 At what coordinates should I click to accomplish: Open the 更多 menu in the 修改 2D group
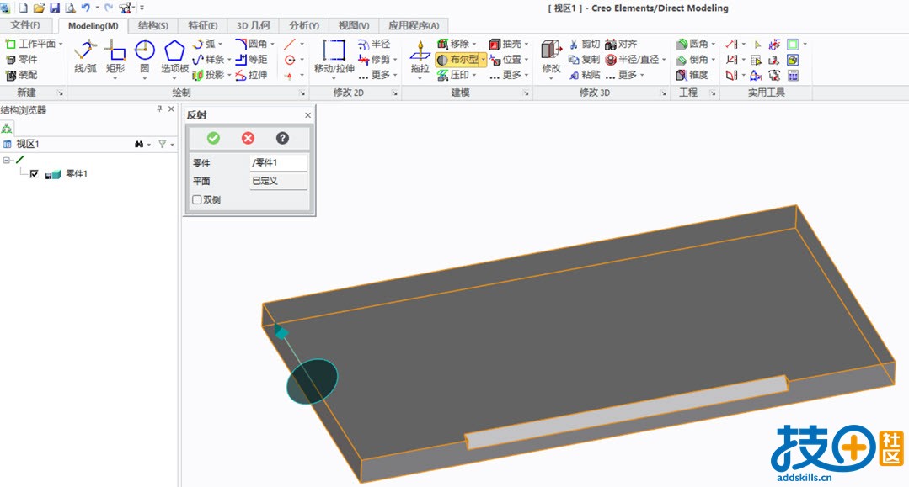376,75
